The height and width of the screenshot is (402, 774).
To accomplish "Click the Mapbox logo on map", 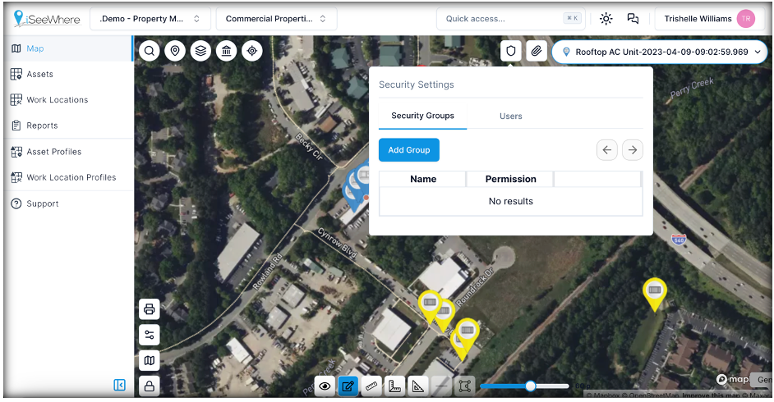I will coord(733,379).
